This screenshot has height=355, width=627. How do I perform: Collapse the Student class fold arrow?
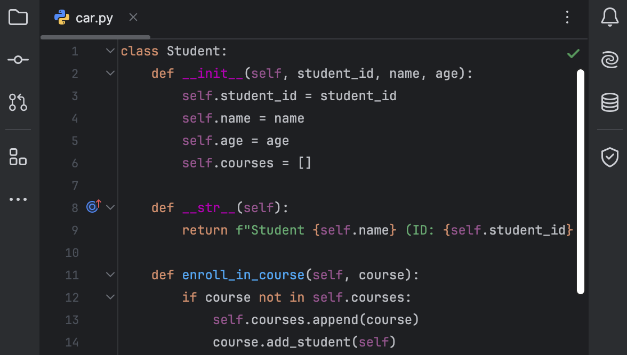pos(110,51)
